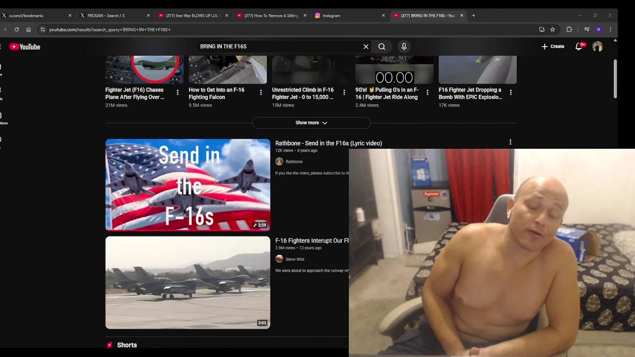Open Send in the F-16s video thumbnail
This screenshot has height=357, width=635.
point(188,184)
